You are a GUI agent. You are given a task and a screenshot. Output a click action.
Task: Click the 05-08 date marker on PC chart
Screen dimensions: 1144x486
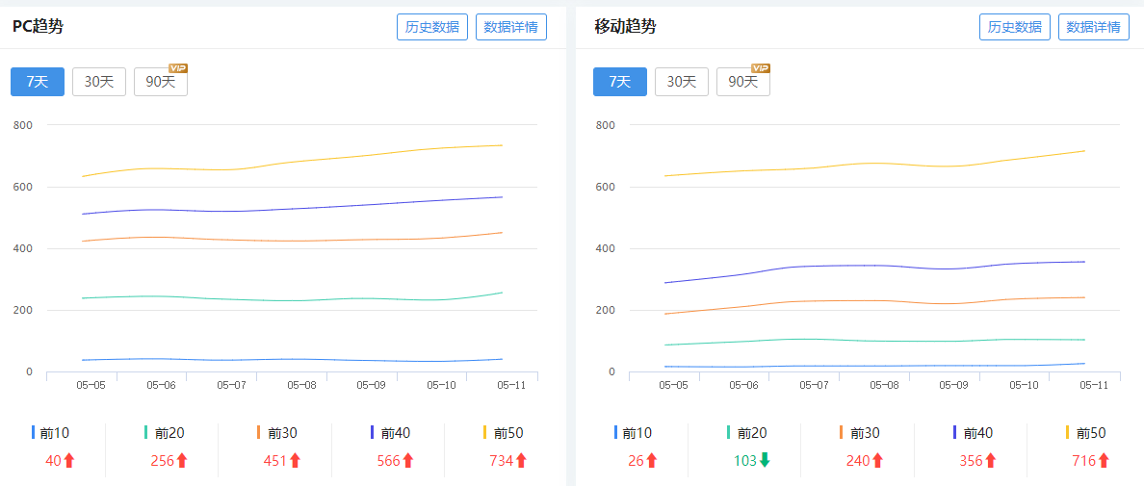(300, 385)
